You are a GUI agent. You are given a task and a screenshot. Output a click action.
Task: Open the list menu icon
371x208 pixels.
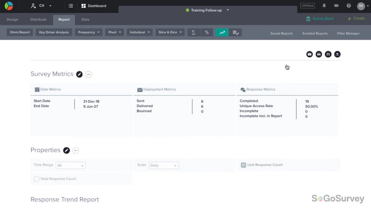pyautogui.click(x=71, y=6)
